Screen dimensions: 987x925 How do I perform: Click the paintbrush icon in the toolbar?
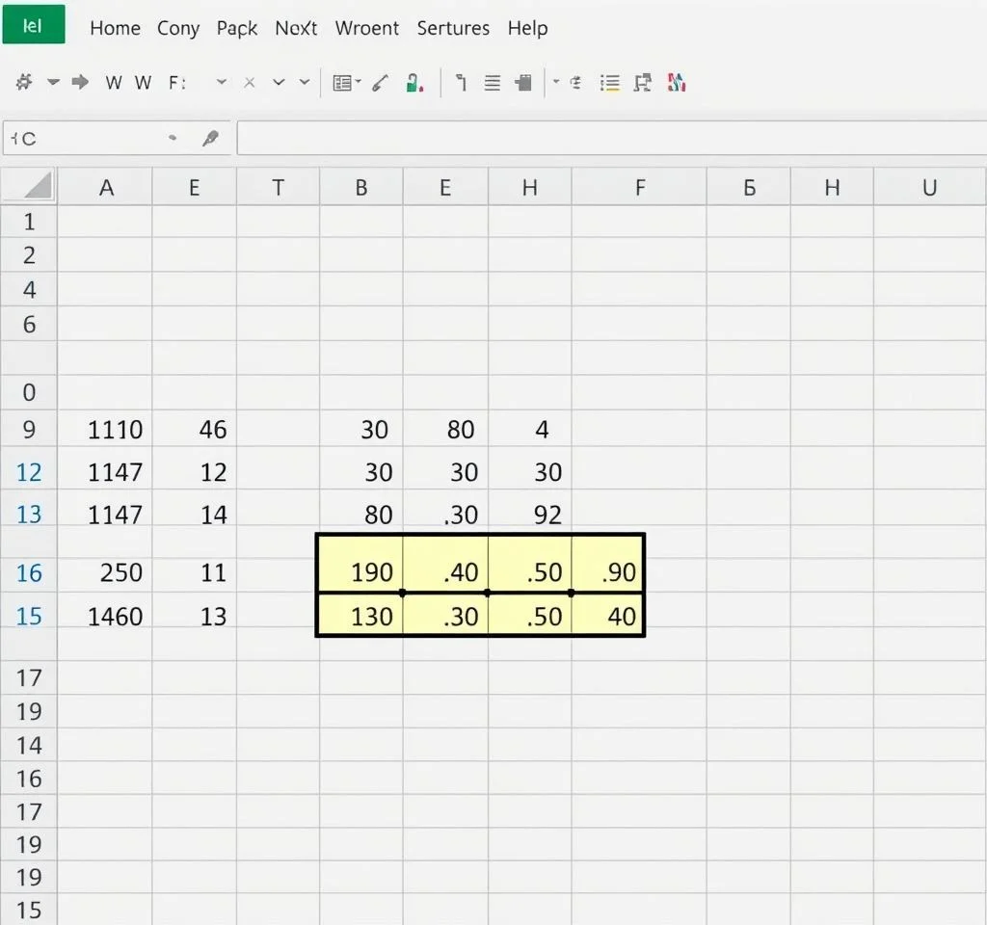tap(380, 83)
